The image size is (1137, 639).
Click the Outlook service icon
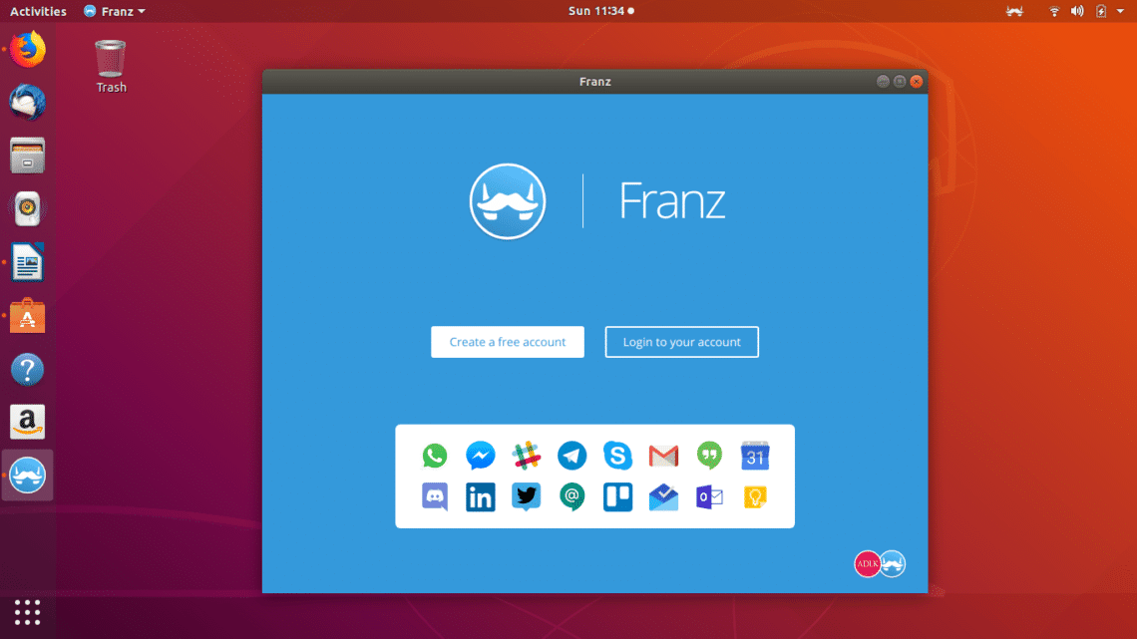[x=709, y=496]
